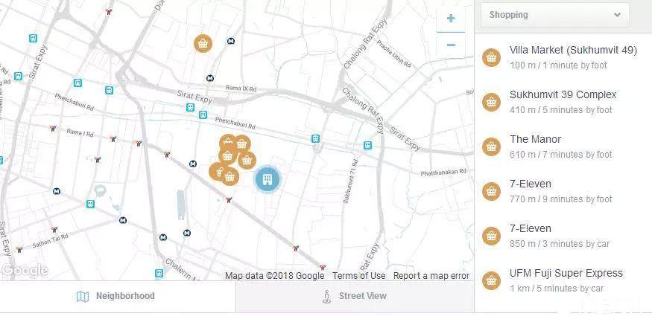Screen dimensions: 652x325
Task: Open the Terms of Use link
Action: click(x=359, y=276)
